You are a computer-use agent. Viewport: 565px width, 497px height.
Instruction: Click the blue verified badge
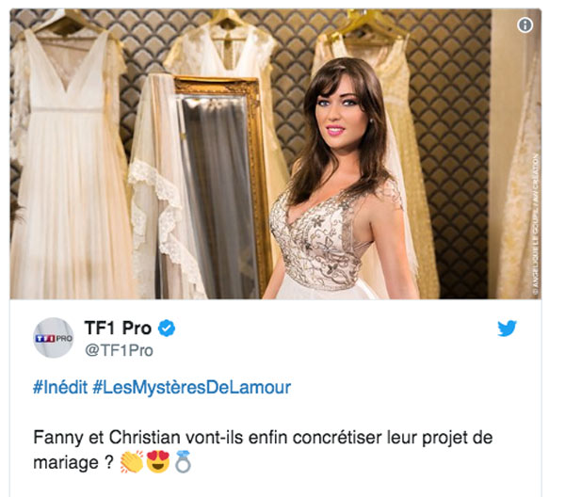pyautogui.click(x=167, y=329)
